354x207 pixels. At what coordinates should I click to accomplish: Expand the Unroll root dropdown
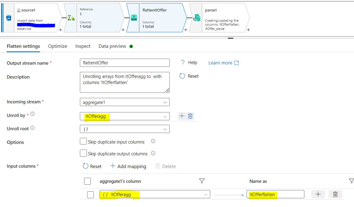[x=124, y=129]
